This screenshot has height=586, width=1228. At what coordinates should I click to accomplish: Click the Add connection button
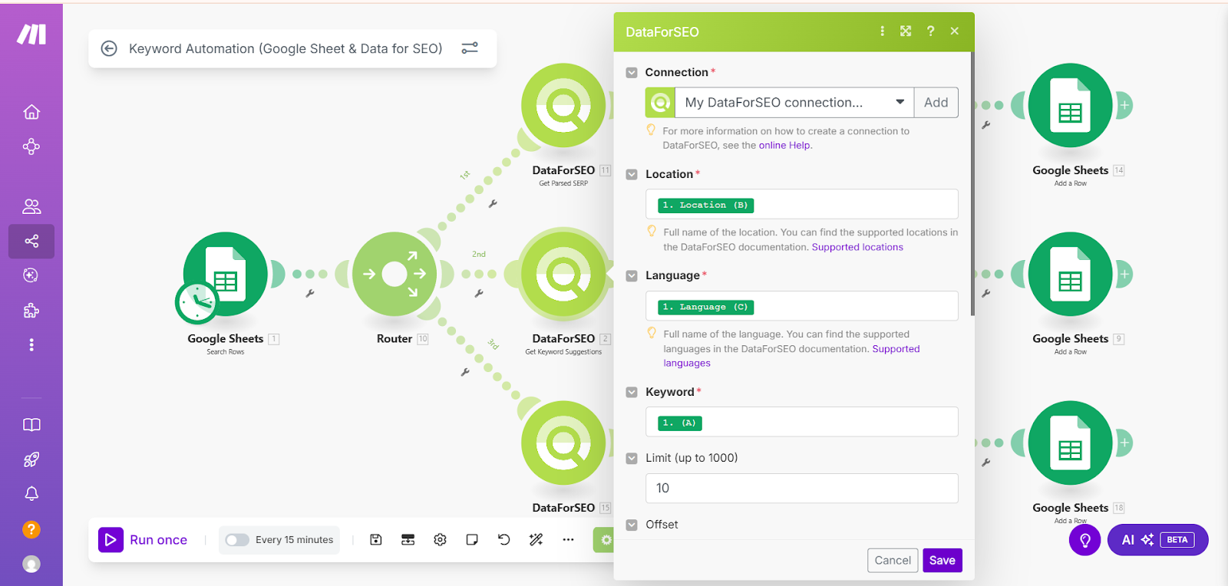point(936,102)
